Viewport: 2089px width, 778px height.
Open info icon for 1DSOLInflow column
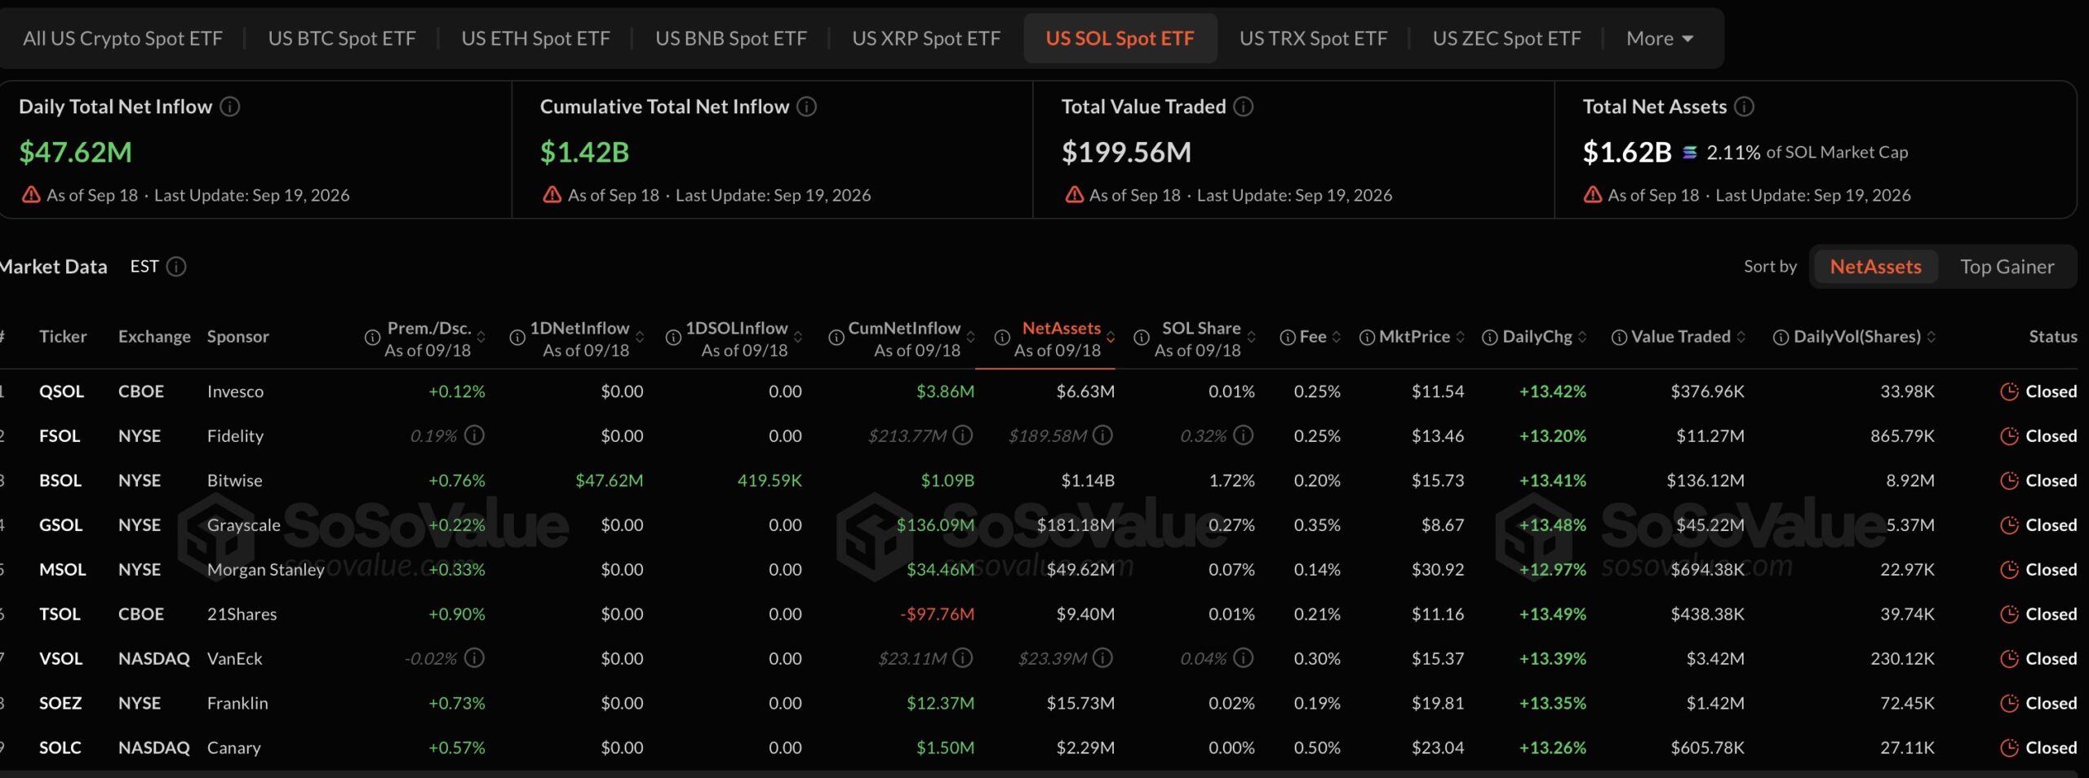point(673,338)
